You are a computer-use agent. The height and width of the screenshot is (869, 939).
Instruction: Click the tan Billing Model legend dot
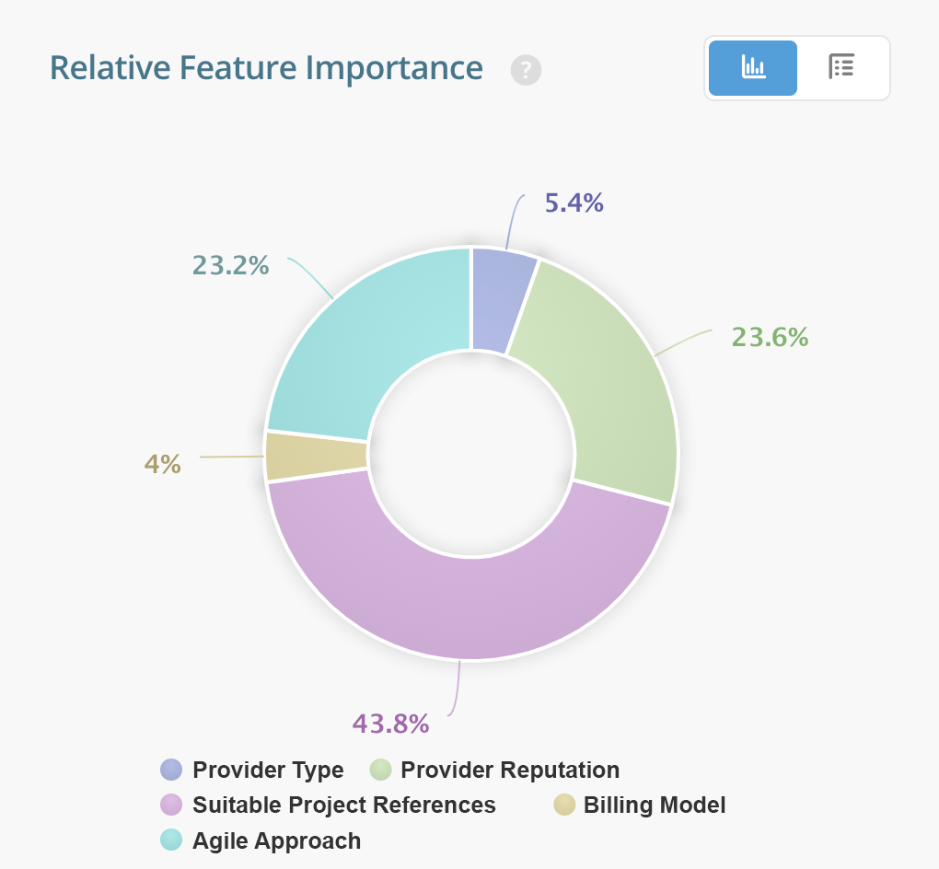(564, 805)
